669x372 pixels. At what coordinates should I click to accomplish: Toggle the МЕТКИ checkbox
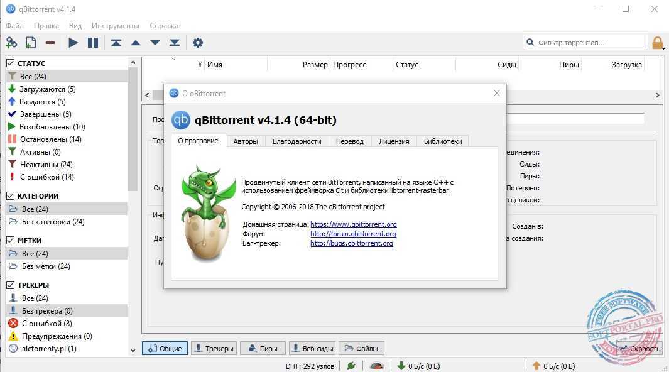[10, 241]
